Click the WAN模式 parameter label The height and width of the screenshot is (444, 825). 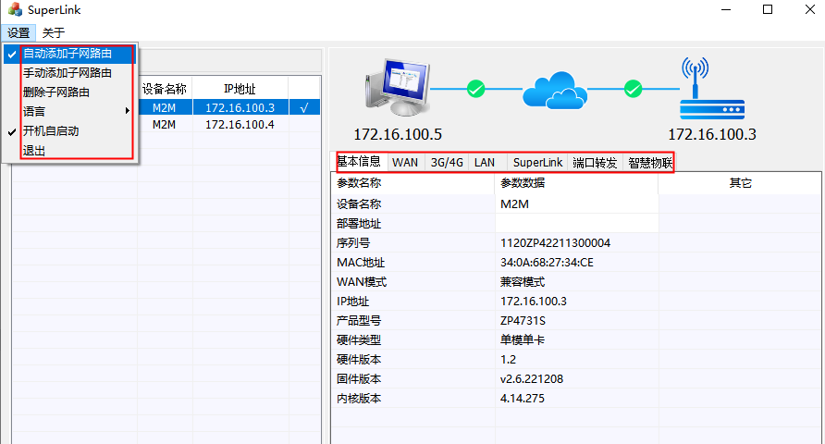point(362,282)
